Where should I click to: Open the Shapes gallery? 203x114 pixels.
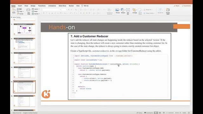(x=123, y=11)
